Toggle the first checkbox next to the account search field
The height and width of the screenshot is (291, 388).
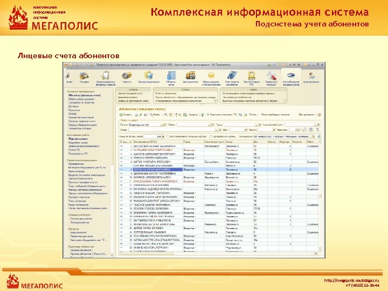[168, 136]
